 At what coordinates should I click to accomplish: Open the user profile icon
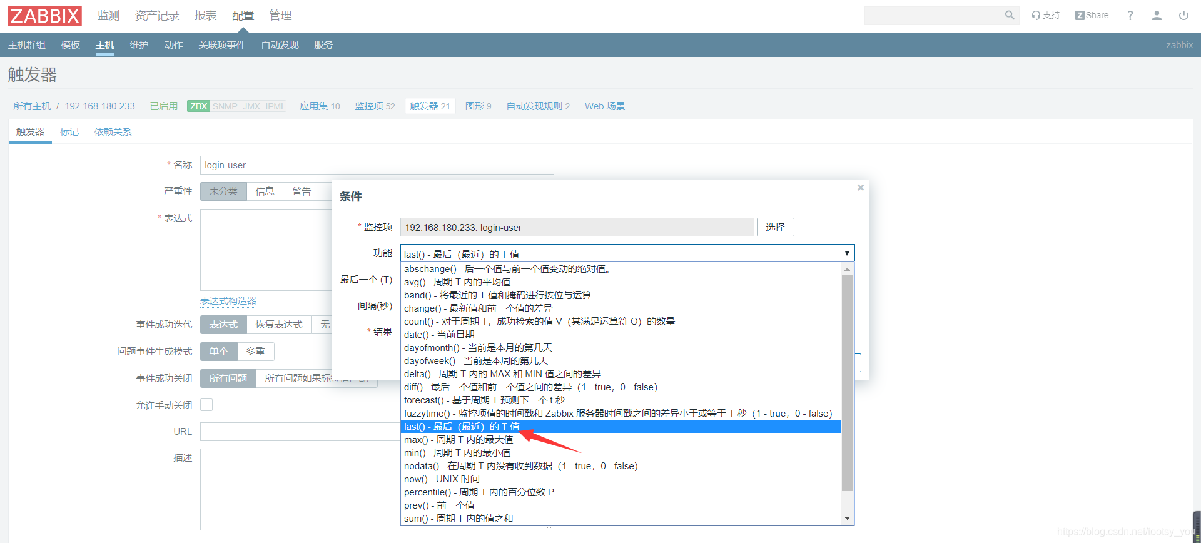coord(1157,15)
